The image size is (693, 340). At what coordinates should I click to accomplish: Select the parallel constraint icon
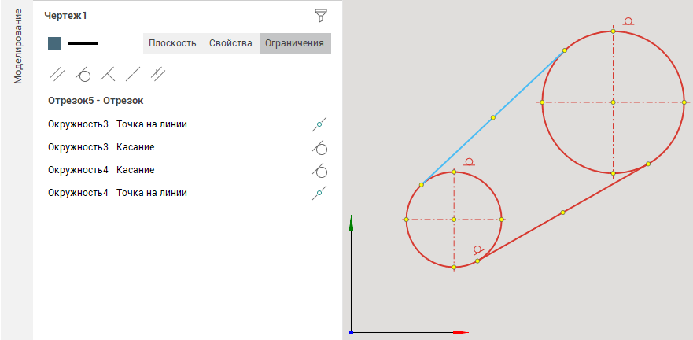57,75
